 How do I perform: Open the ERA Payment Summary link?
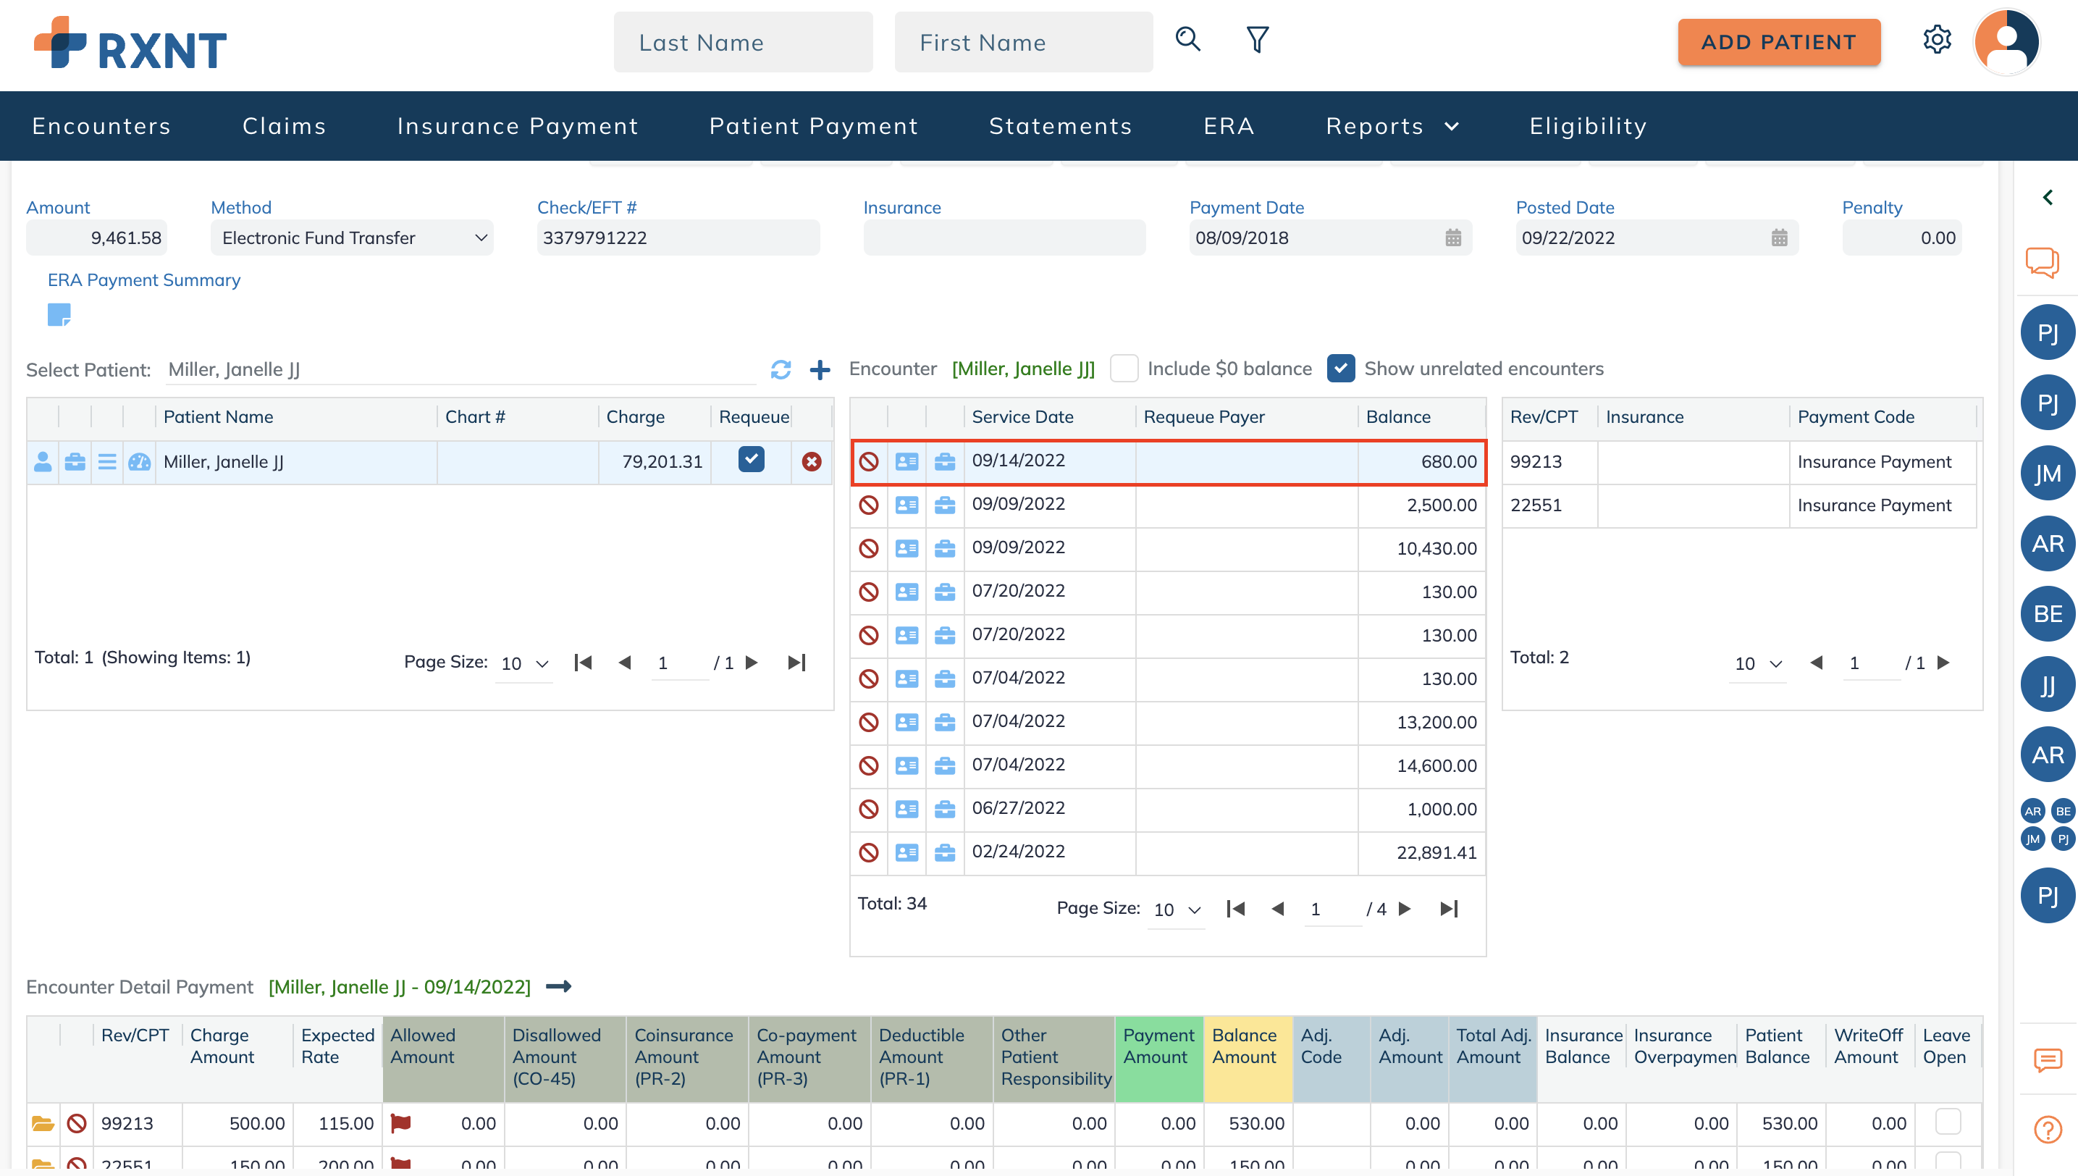pyautogui.click(x=144, y=280)
